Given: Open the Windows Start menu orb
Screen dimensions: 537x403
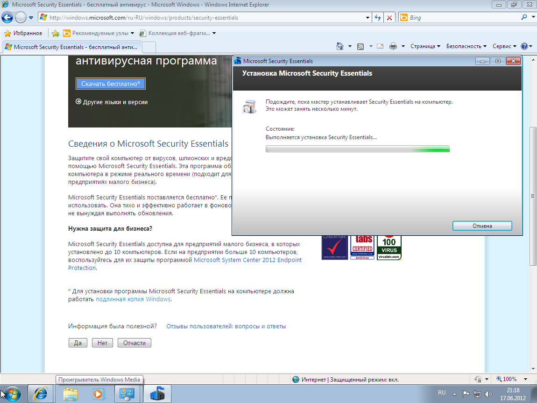Looking at the screenshot, I should pos(13,394).
